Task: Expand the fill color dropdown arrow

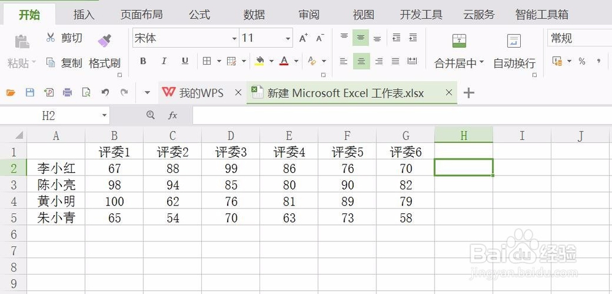Action: tap(271, 61)
